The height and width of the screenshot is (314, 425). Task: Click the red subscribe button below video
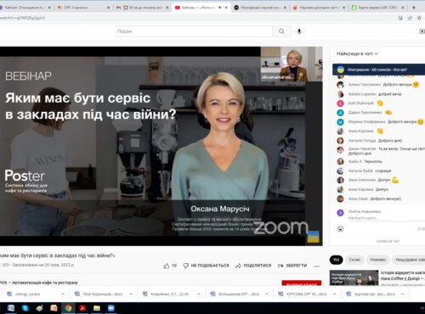pos(302,283)
